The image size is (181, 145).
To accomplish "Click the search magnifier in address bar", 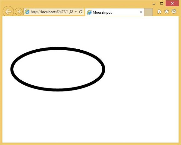I will coord(71,12).
